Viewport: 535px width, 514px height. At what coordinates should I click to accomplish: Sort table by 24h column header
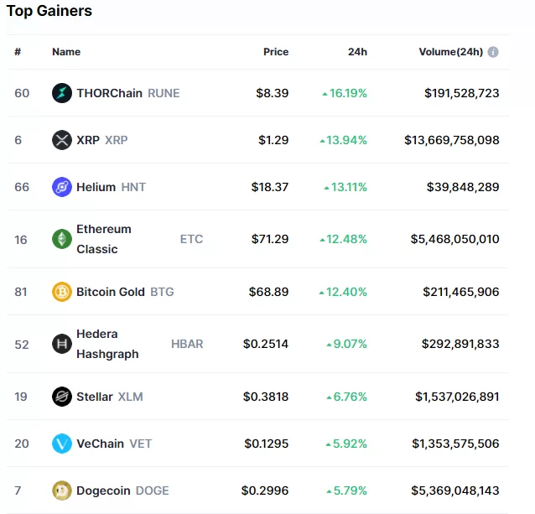[357, 52]
